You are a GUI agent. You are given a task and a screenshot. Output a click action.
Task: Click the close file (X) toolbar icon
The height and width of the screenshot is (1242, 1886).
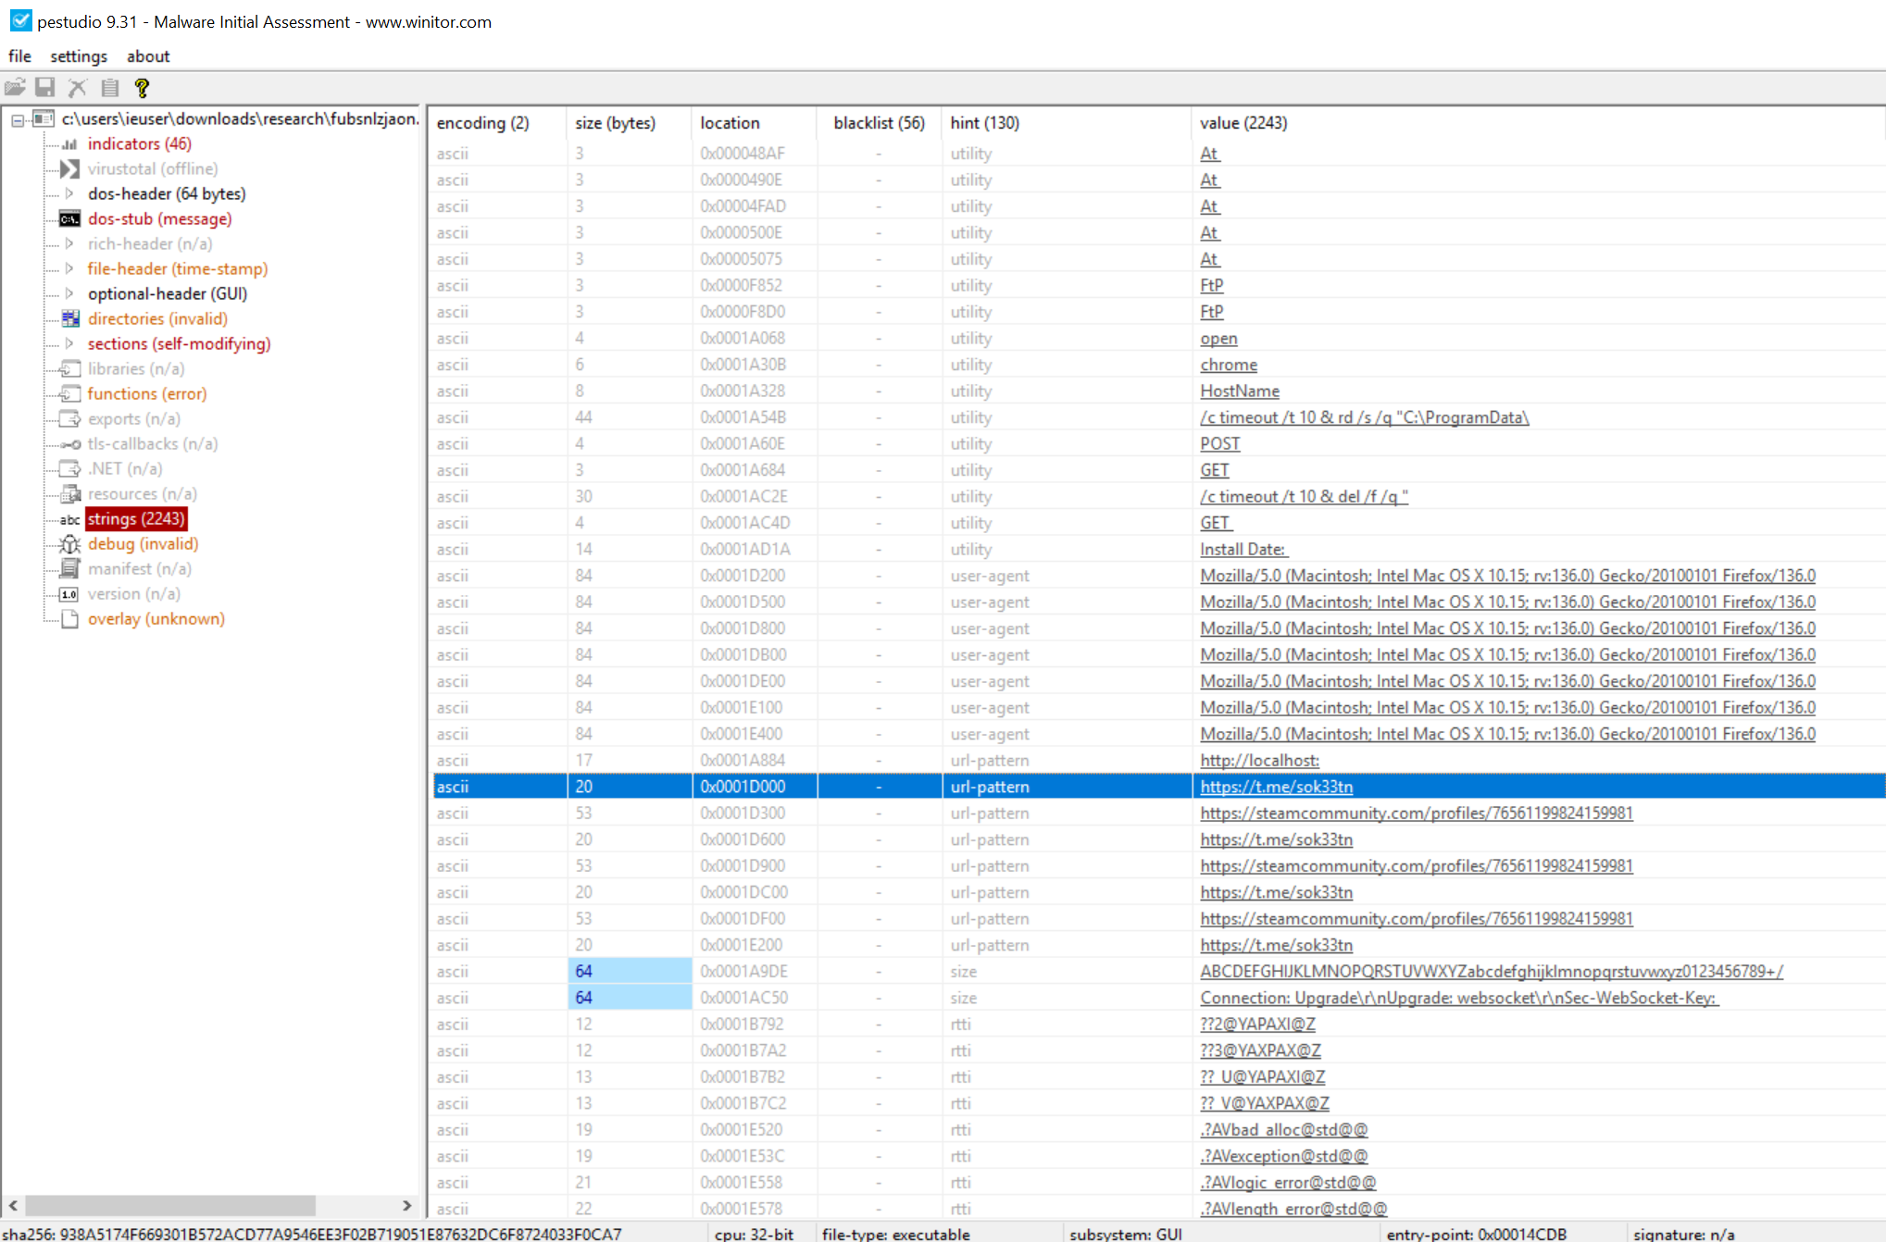[78, 88]
